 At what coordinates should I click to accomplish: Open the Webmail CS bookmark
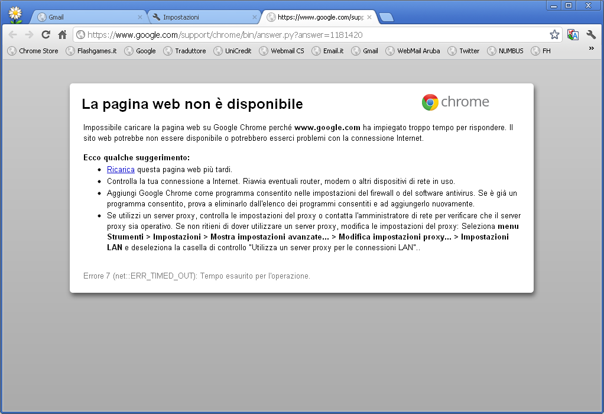tap(281, 51)
